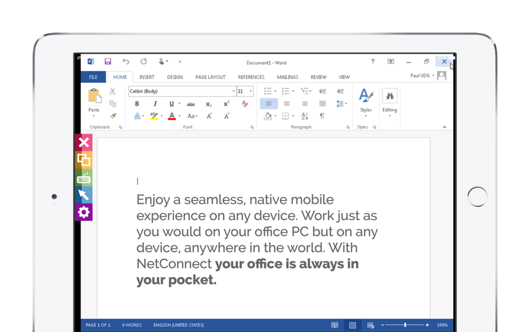
Task: Open the MAILINGS ribbon tab
Action: click(x=287, y=77)
